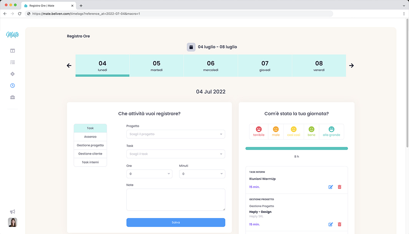The width and height of the screenshot is (409, 234).
Task: Open the dashboard board icon in sidebar
Action: (13, 51)
